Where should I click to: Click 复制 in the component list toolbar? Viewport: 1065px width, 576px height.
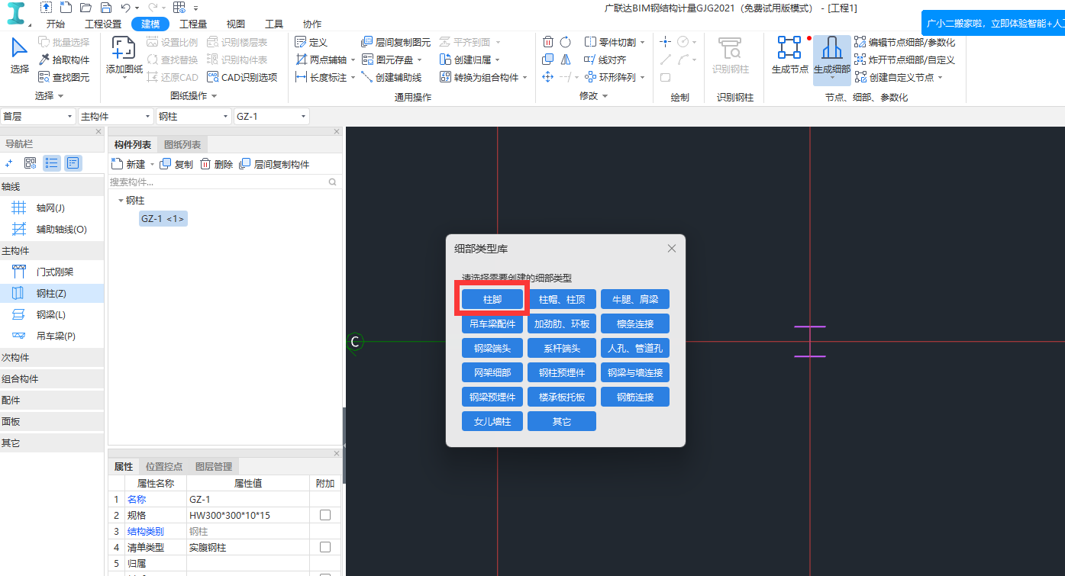point(176,164)
